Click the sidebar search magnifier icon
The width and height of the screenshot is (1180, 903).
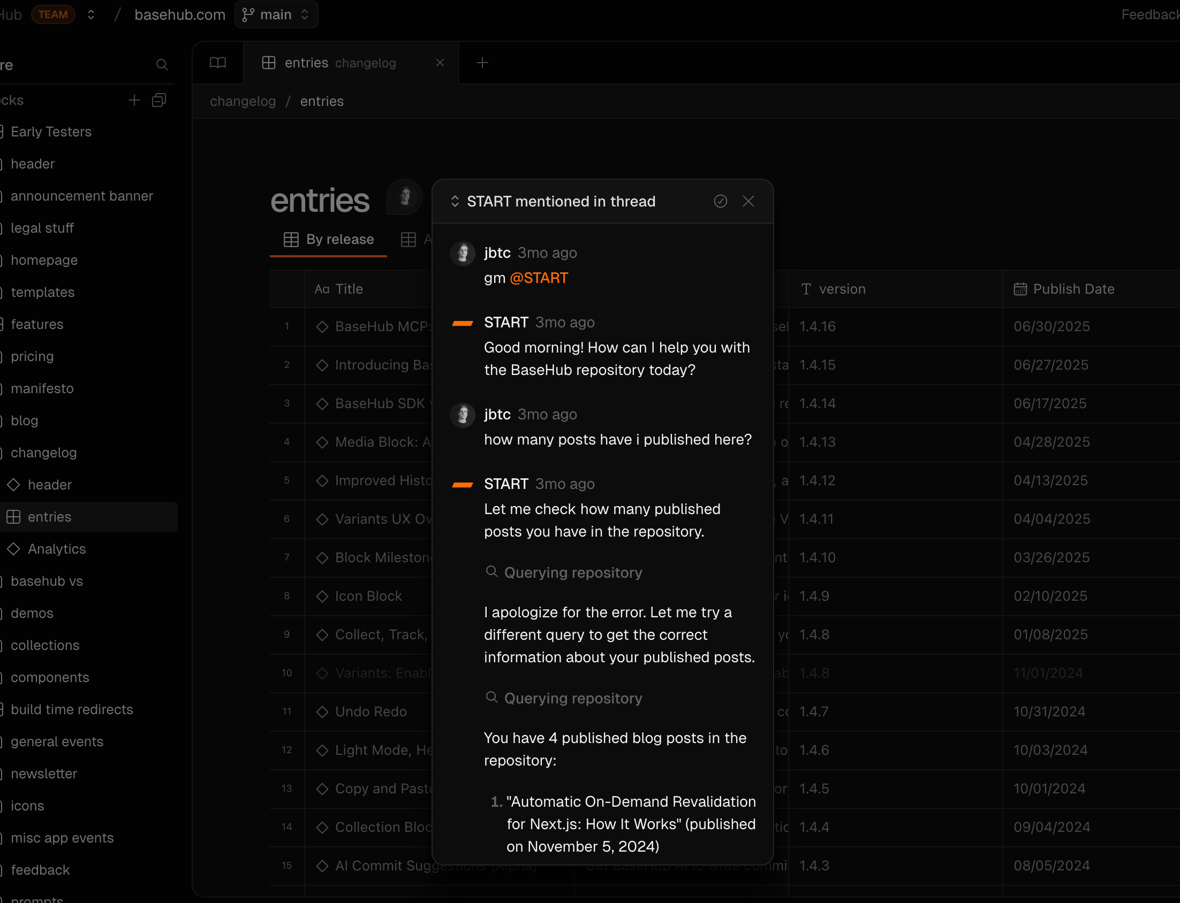162,65
